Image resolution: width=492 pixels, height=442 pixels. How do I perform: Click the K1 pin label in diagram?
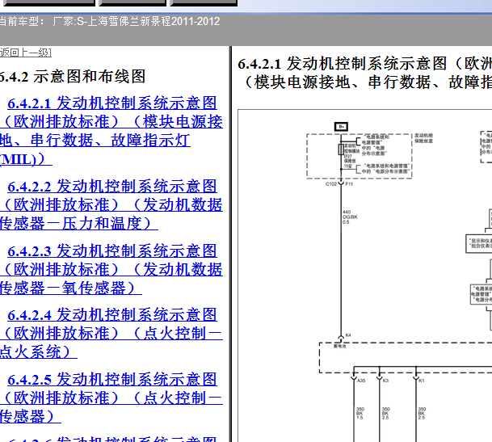[x=422, y=381]
